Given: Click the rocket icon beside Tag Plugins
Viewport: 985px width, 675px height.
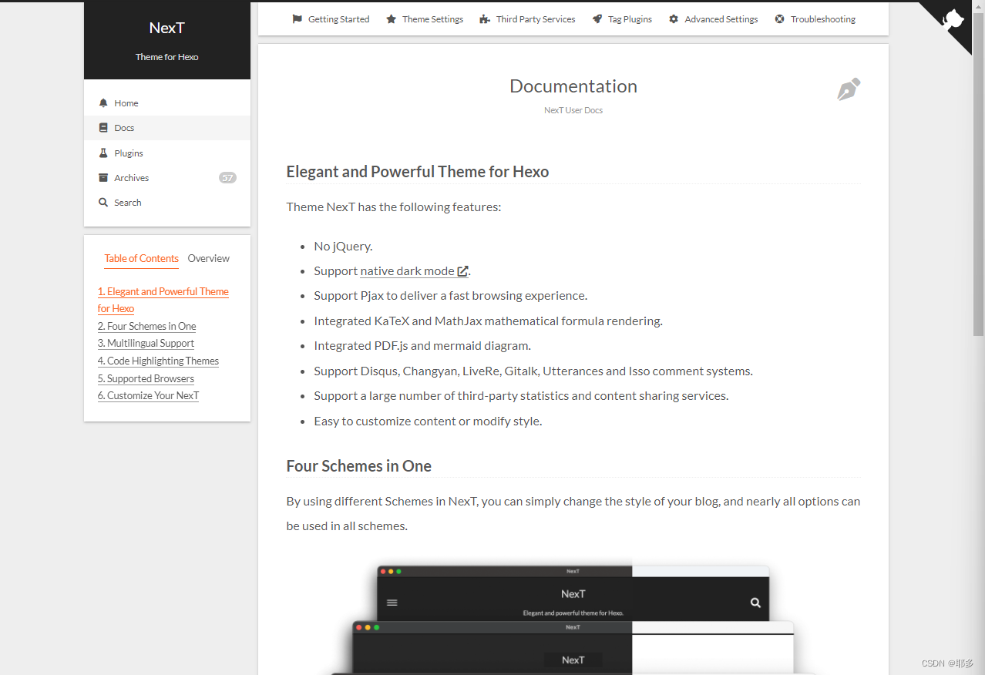Looking at the screenshot, I should point(597,19).
